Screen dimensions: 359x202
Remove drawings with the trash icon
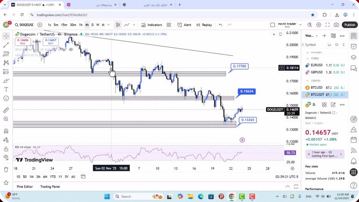[x=6, y=170]
